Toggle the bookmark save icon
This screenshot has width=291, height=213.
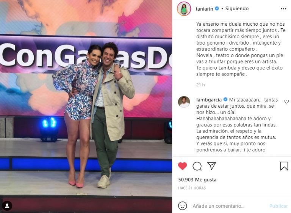click(x=284, y=166)
